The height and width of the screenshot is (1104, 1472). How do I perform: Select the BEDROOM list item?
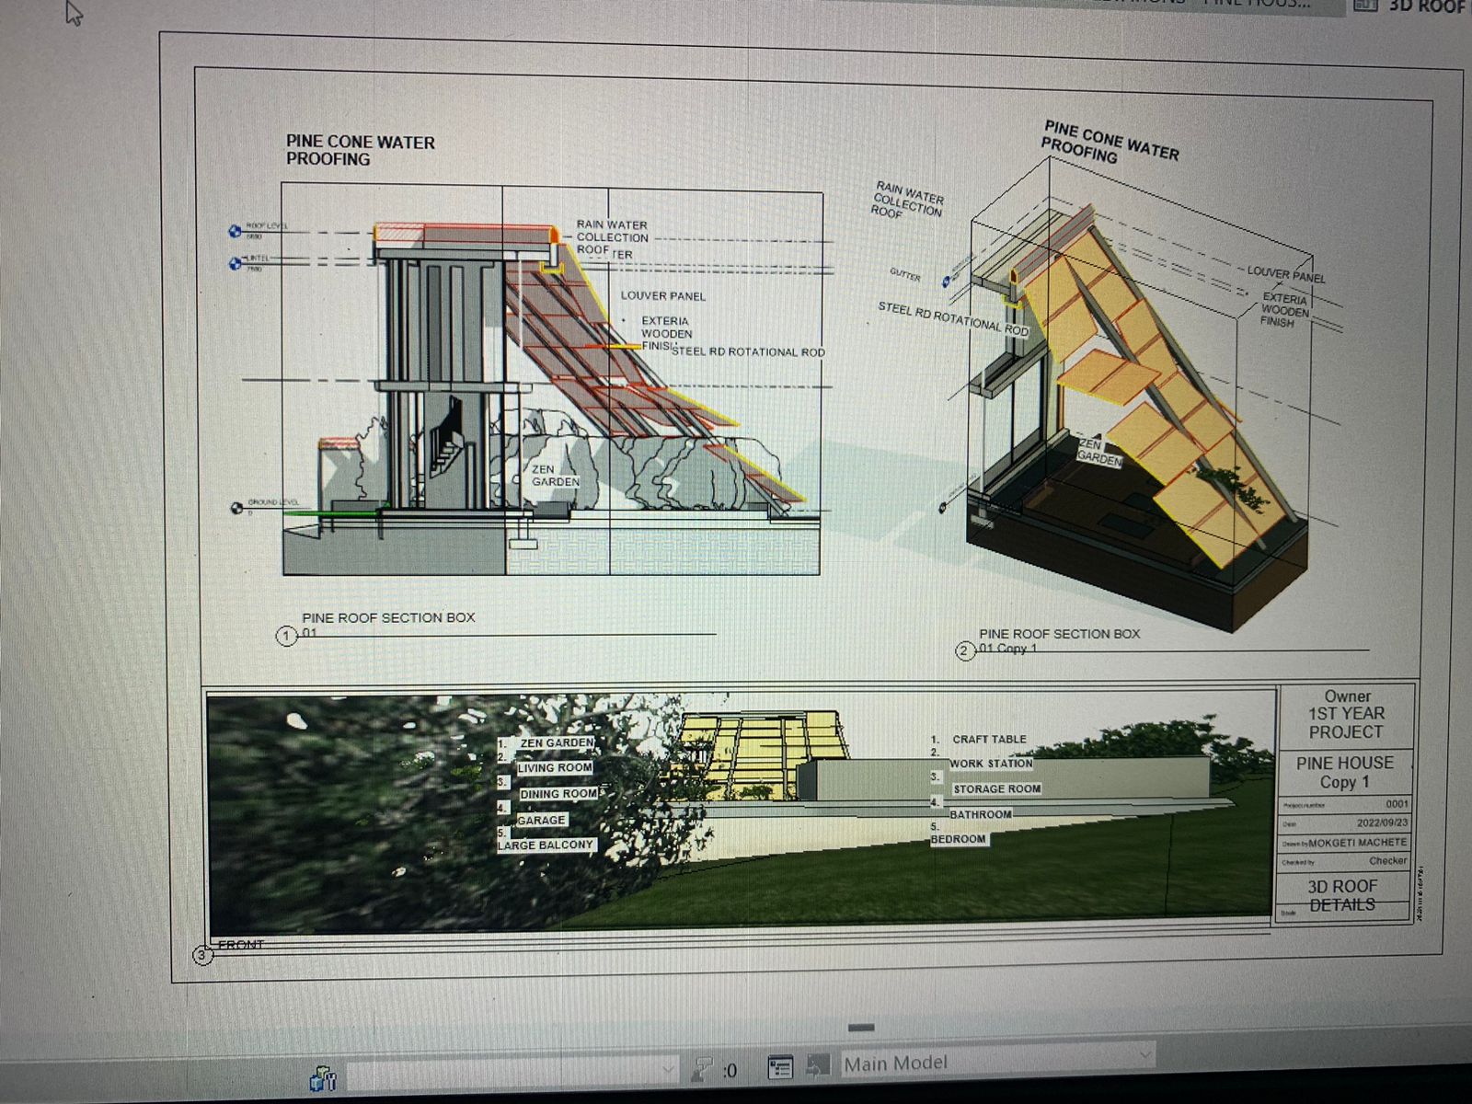(x=958, y=839)
